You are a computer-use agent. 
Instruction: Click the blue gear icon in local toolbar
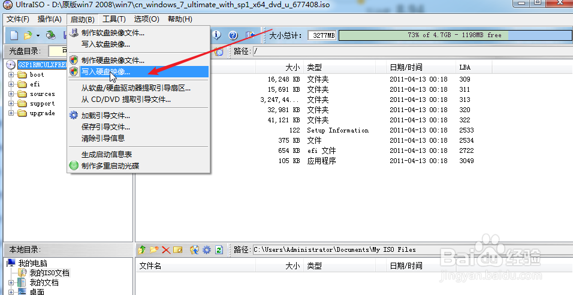(x=207, y=249)
